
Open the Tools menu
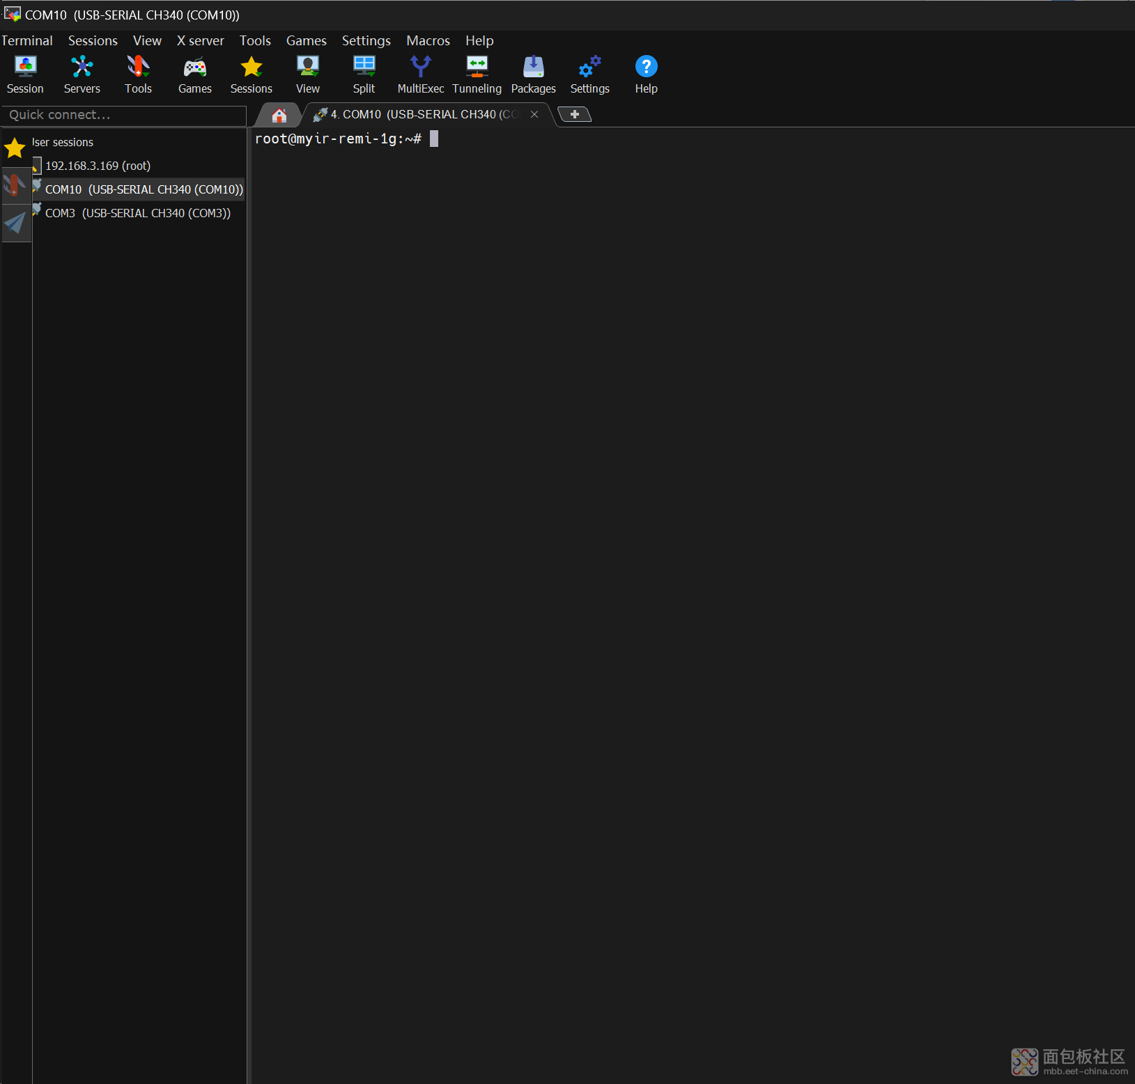[x=255, y=40]
